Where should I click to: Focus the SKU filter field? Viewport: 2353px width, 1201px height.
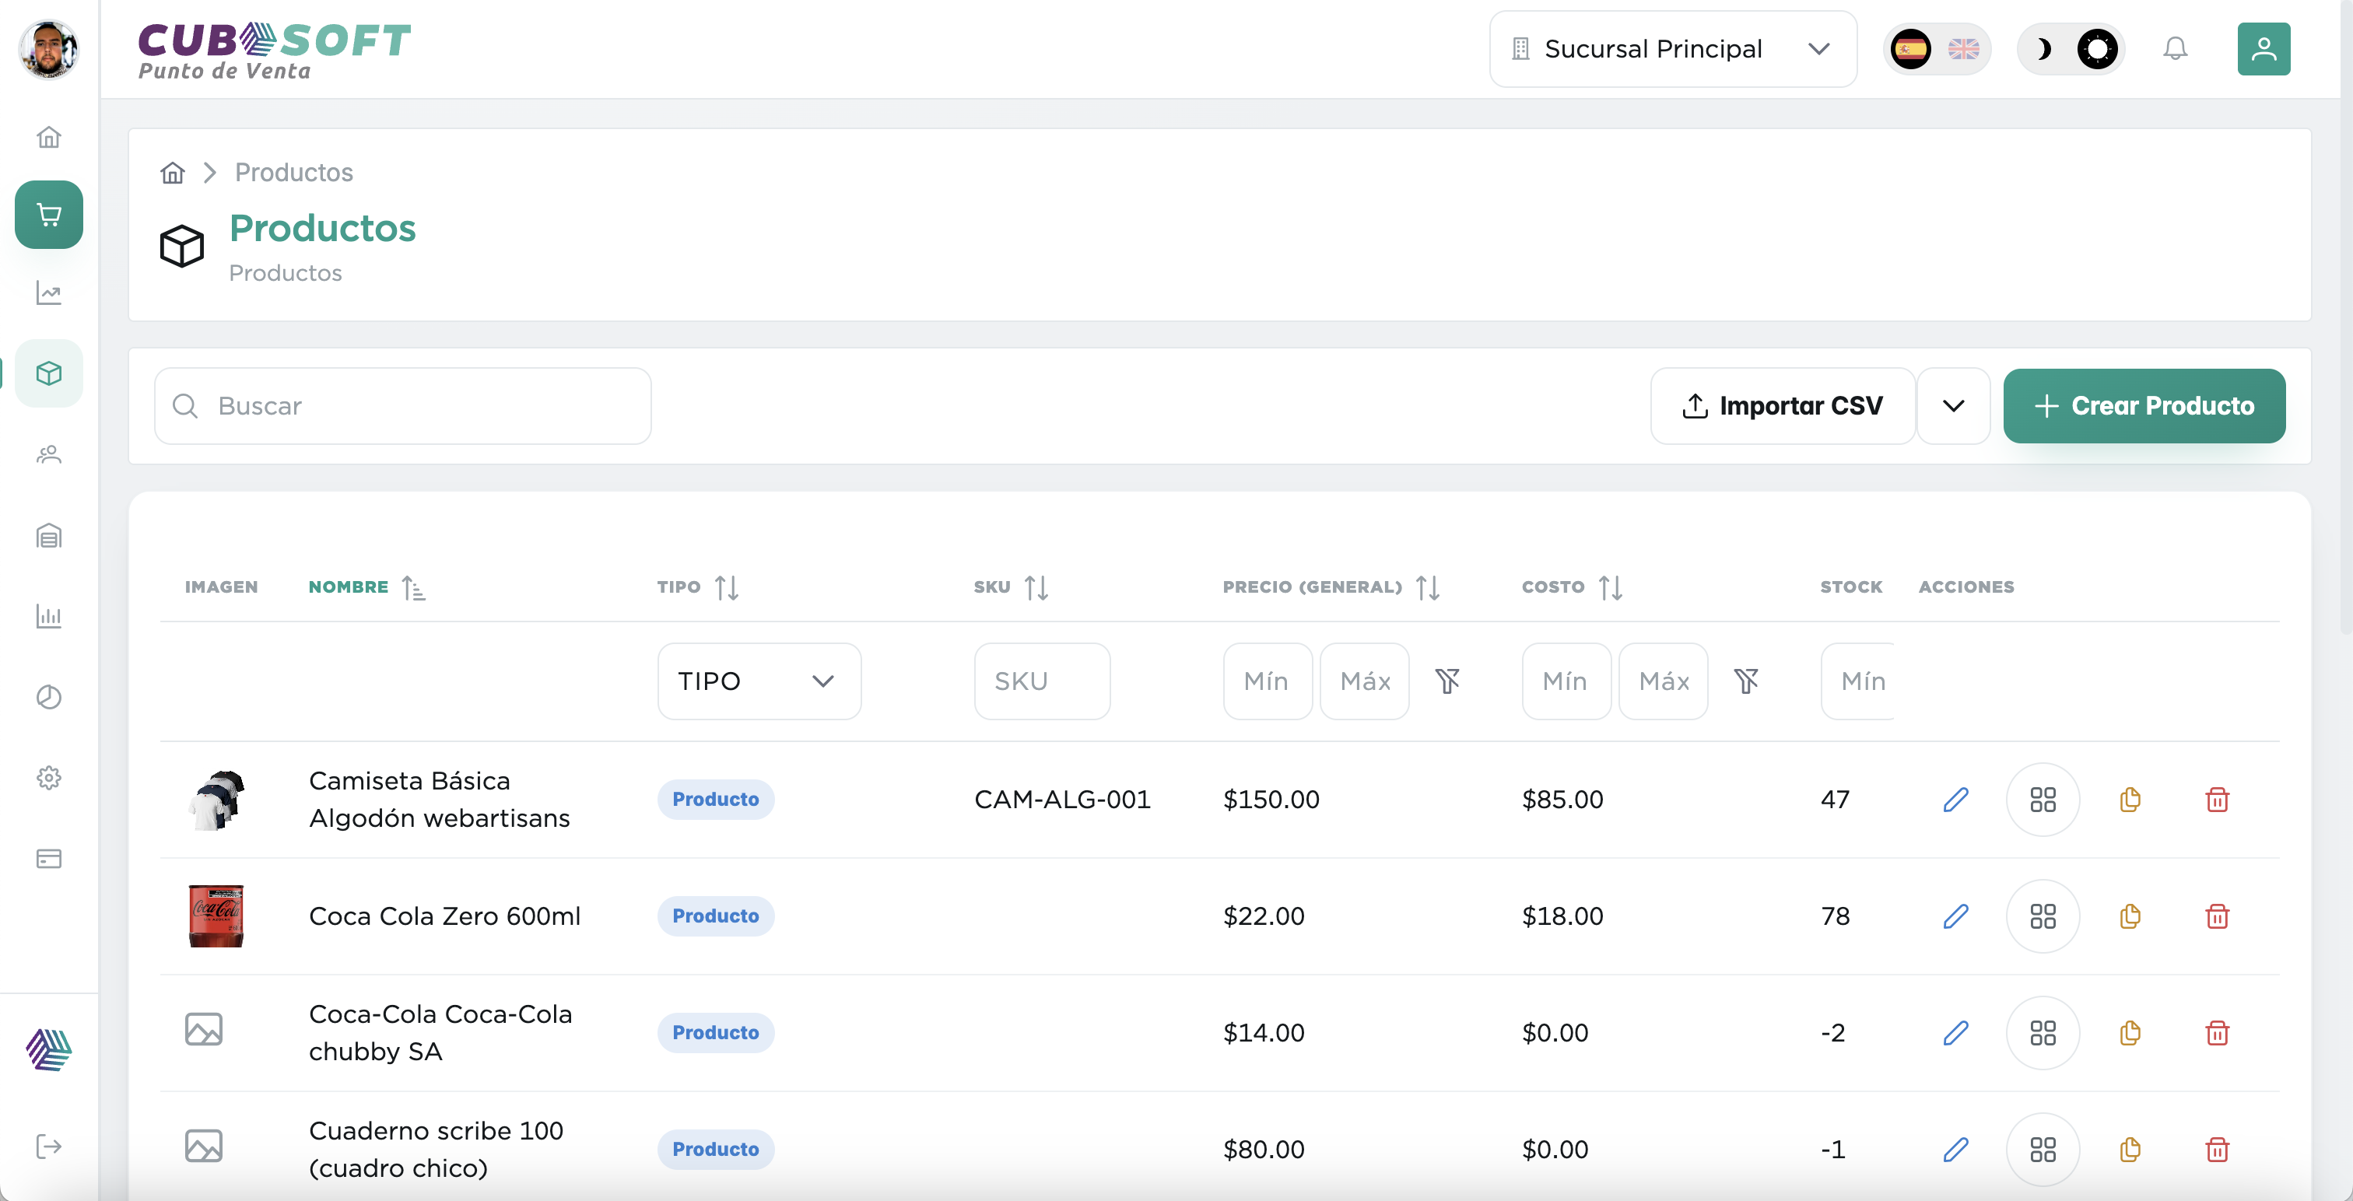(x=1041, y=681)
